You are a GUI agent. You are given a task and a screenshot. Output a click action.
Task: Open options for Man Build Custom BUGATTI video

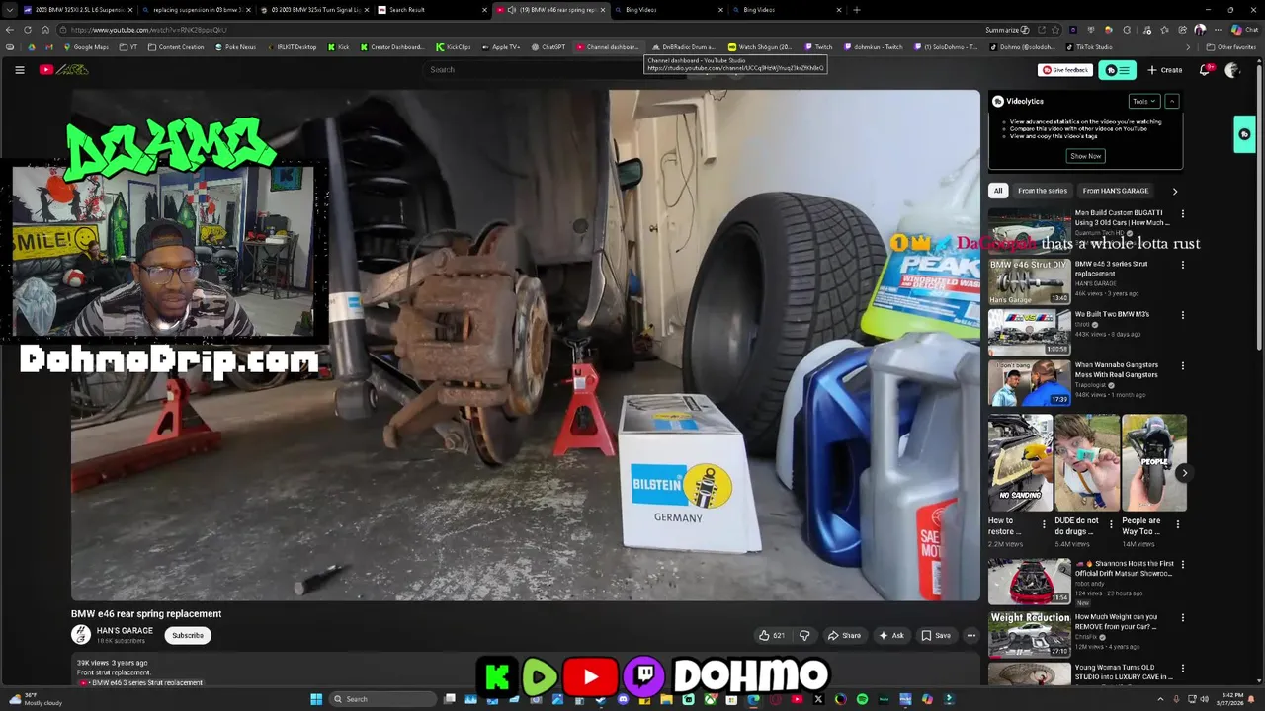click(x=1182, y=213)
